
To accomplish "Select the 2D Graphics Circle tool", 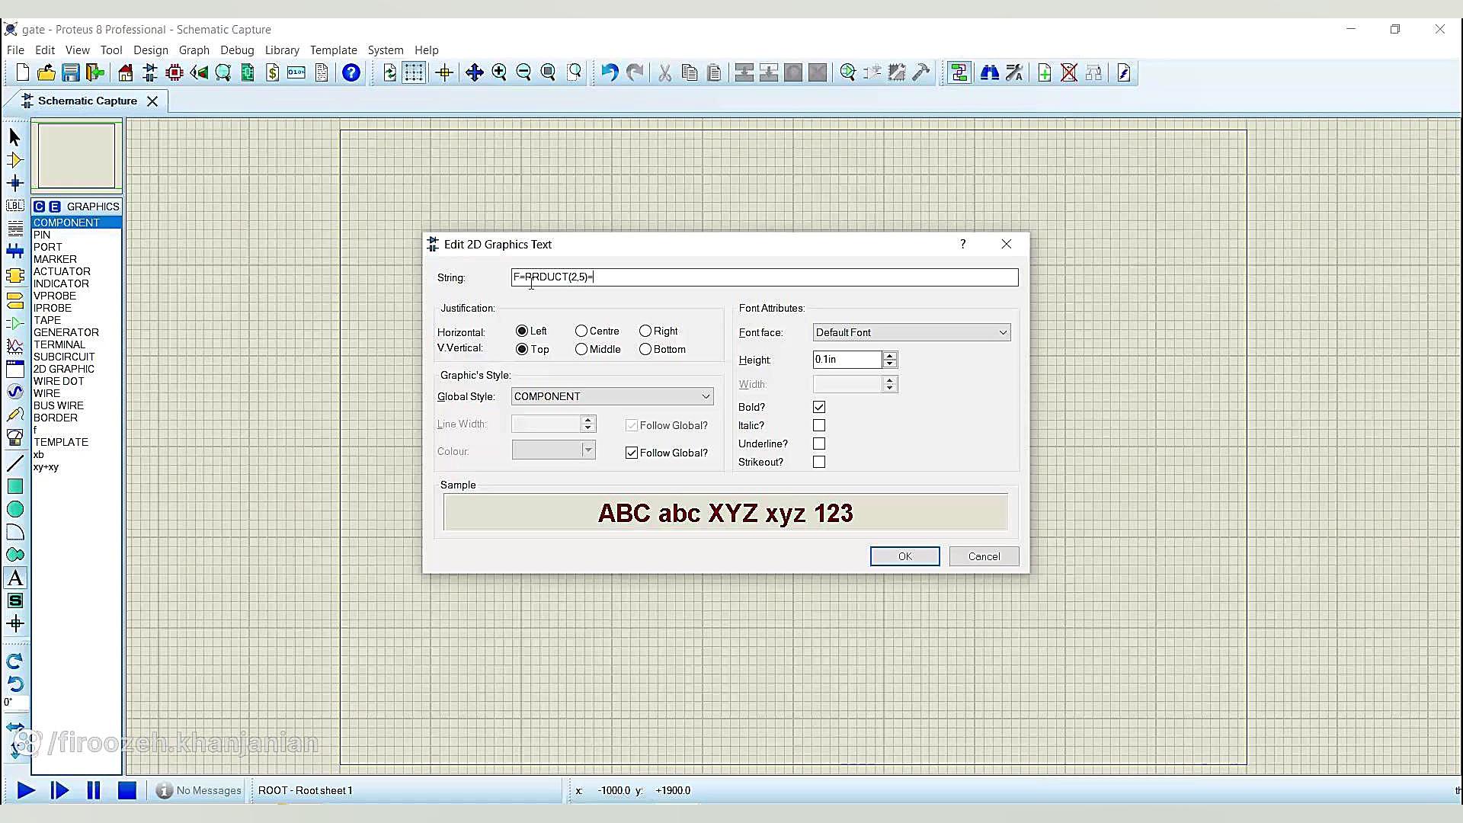I will pyautogui.click(x=15, y=509).
